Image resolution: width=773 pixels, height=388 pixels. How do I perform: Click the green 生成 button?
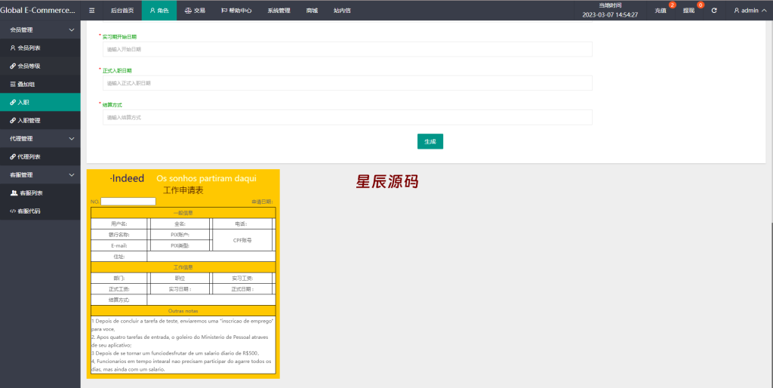pos(430,141)
